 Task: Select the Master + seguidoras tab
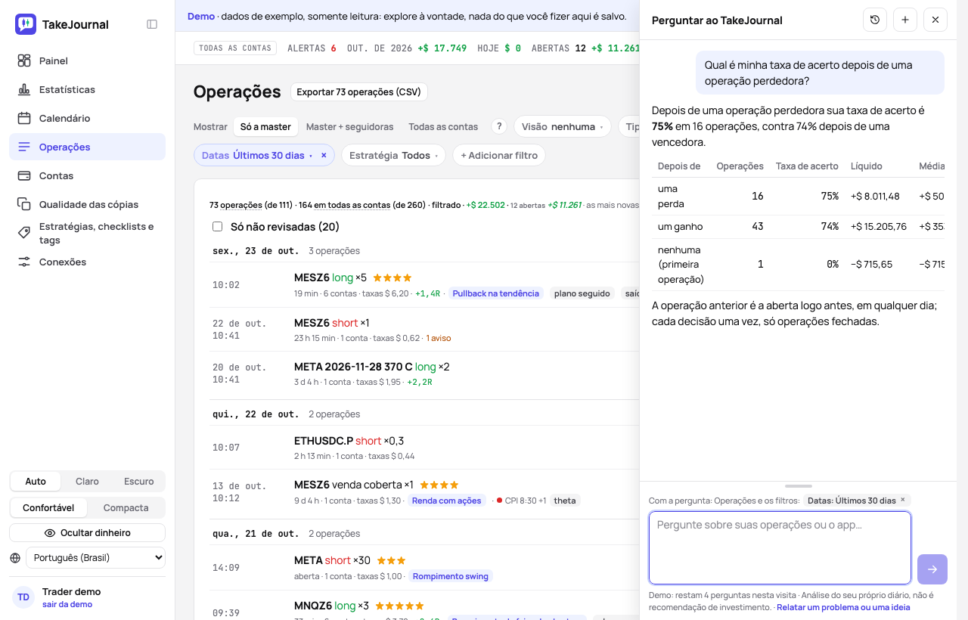349,126
